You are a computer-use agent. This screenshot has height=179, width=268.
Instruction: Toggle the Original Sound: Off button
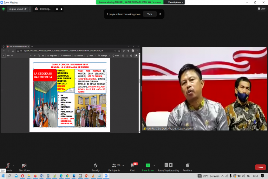[x=17, y=9]
